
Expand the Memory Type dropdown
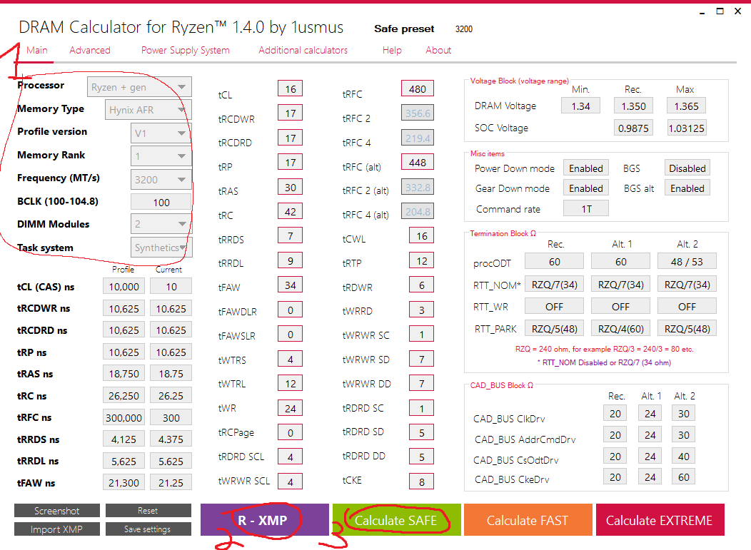point(148,110)
